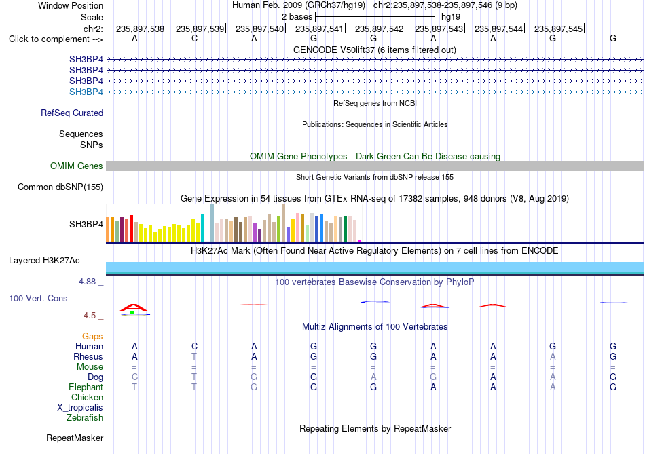Image resolution: width=645 pixels, height=454 pixels.
Task: Click the light blue SH3BP4 transcript label
Action: click(x=86, y=92)
